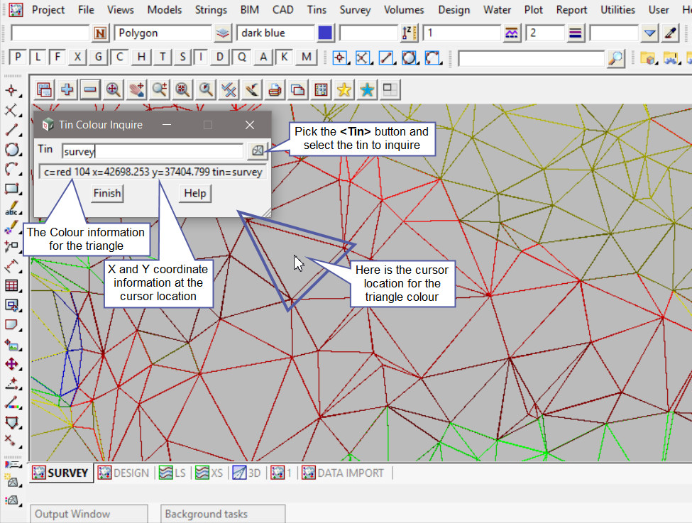692x523 pixels.
Task: Toggle the G snap button
Action: [x=99, y=57]
